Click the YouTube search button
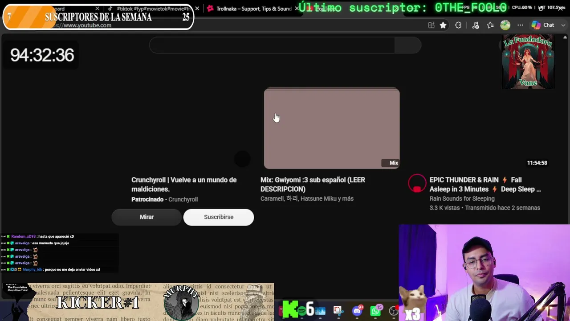Viewport: 570px width, 321px height. pyautogui.click(x=408, y=45)
